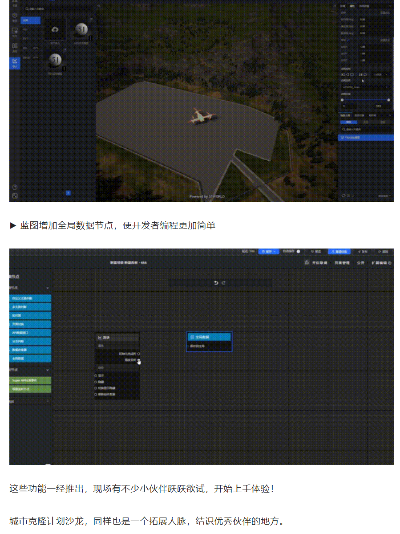Viewport: 400px width, 534px height.
Task: Open 页面管理 in the blueprint toolbar
Action: [342, 263]
